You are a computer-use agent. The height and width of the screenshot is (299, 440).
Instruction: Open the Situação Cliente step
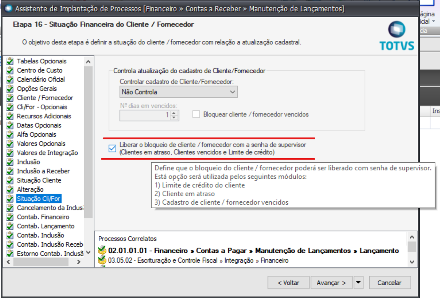point(39,180)
